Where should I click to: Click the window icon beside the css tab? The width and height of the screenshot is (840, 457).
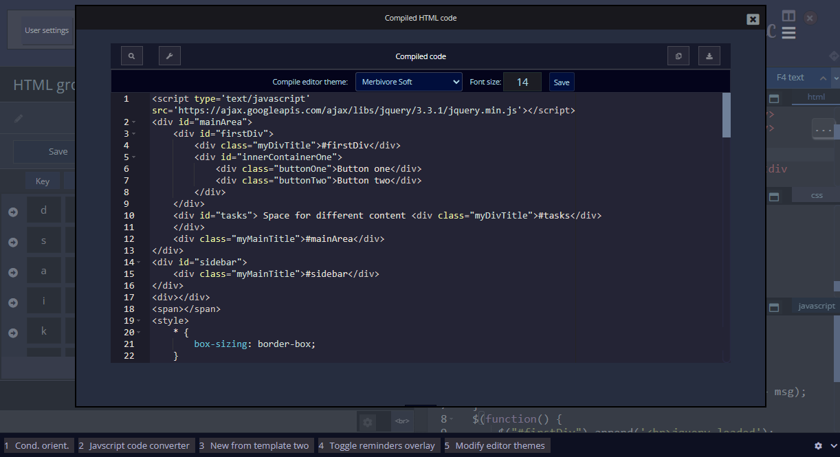pyautogui.click(x=773, y=197)
